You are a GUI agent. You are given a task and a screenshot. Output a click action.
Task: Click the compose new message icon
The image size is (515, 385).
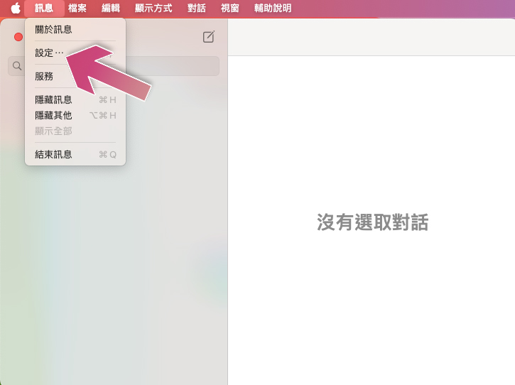click(208, 37)
